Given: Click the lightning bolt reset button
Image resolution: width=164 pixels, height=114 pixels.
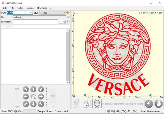Looking at the screenshot, I should click(76, 104).
